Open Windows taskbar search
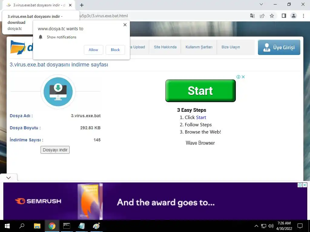The image size is (310, 232). pyautogui.click(x=22, y=226)
